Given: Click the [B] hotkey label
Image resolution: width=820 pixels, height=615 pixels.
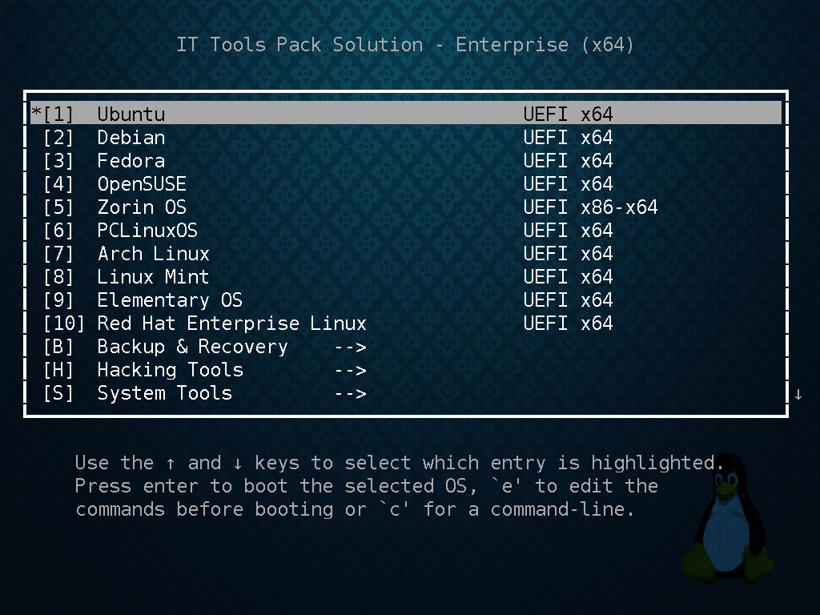Looking at the screenshot, I should tap(58, 347).
